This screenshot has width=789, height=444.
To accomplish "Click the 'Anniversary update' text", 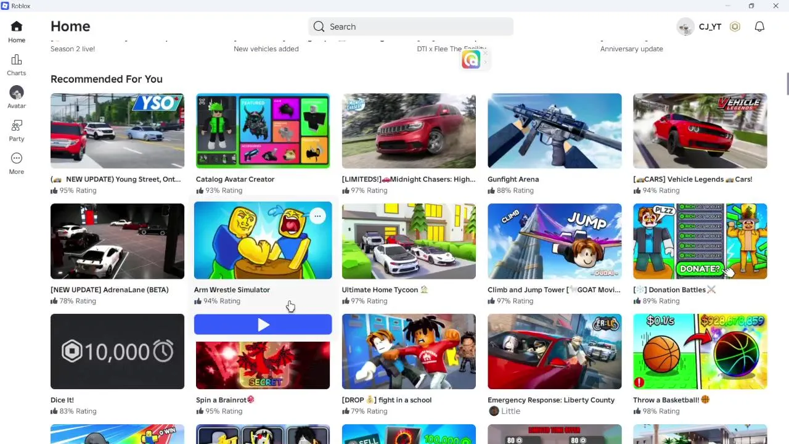I will [632, 49].
